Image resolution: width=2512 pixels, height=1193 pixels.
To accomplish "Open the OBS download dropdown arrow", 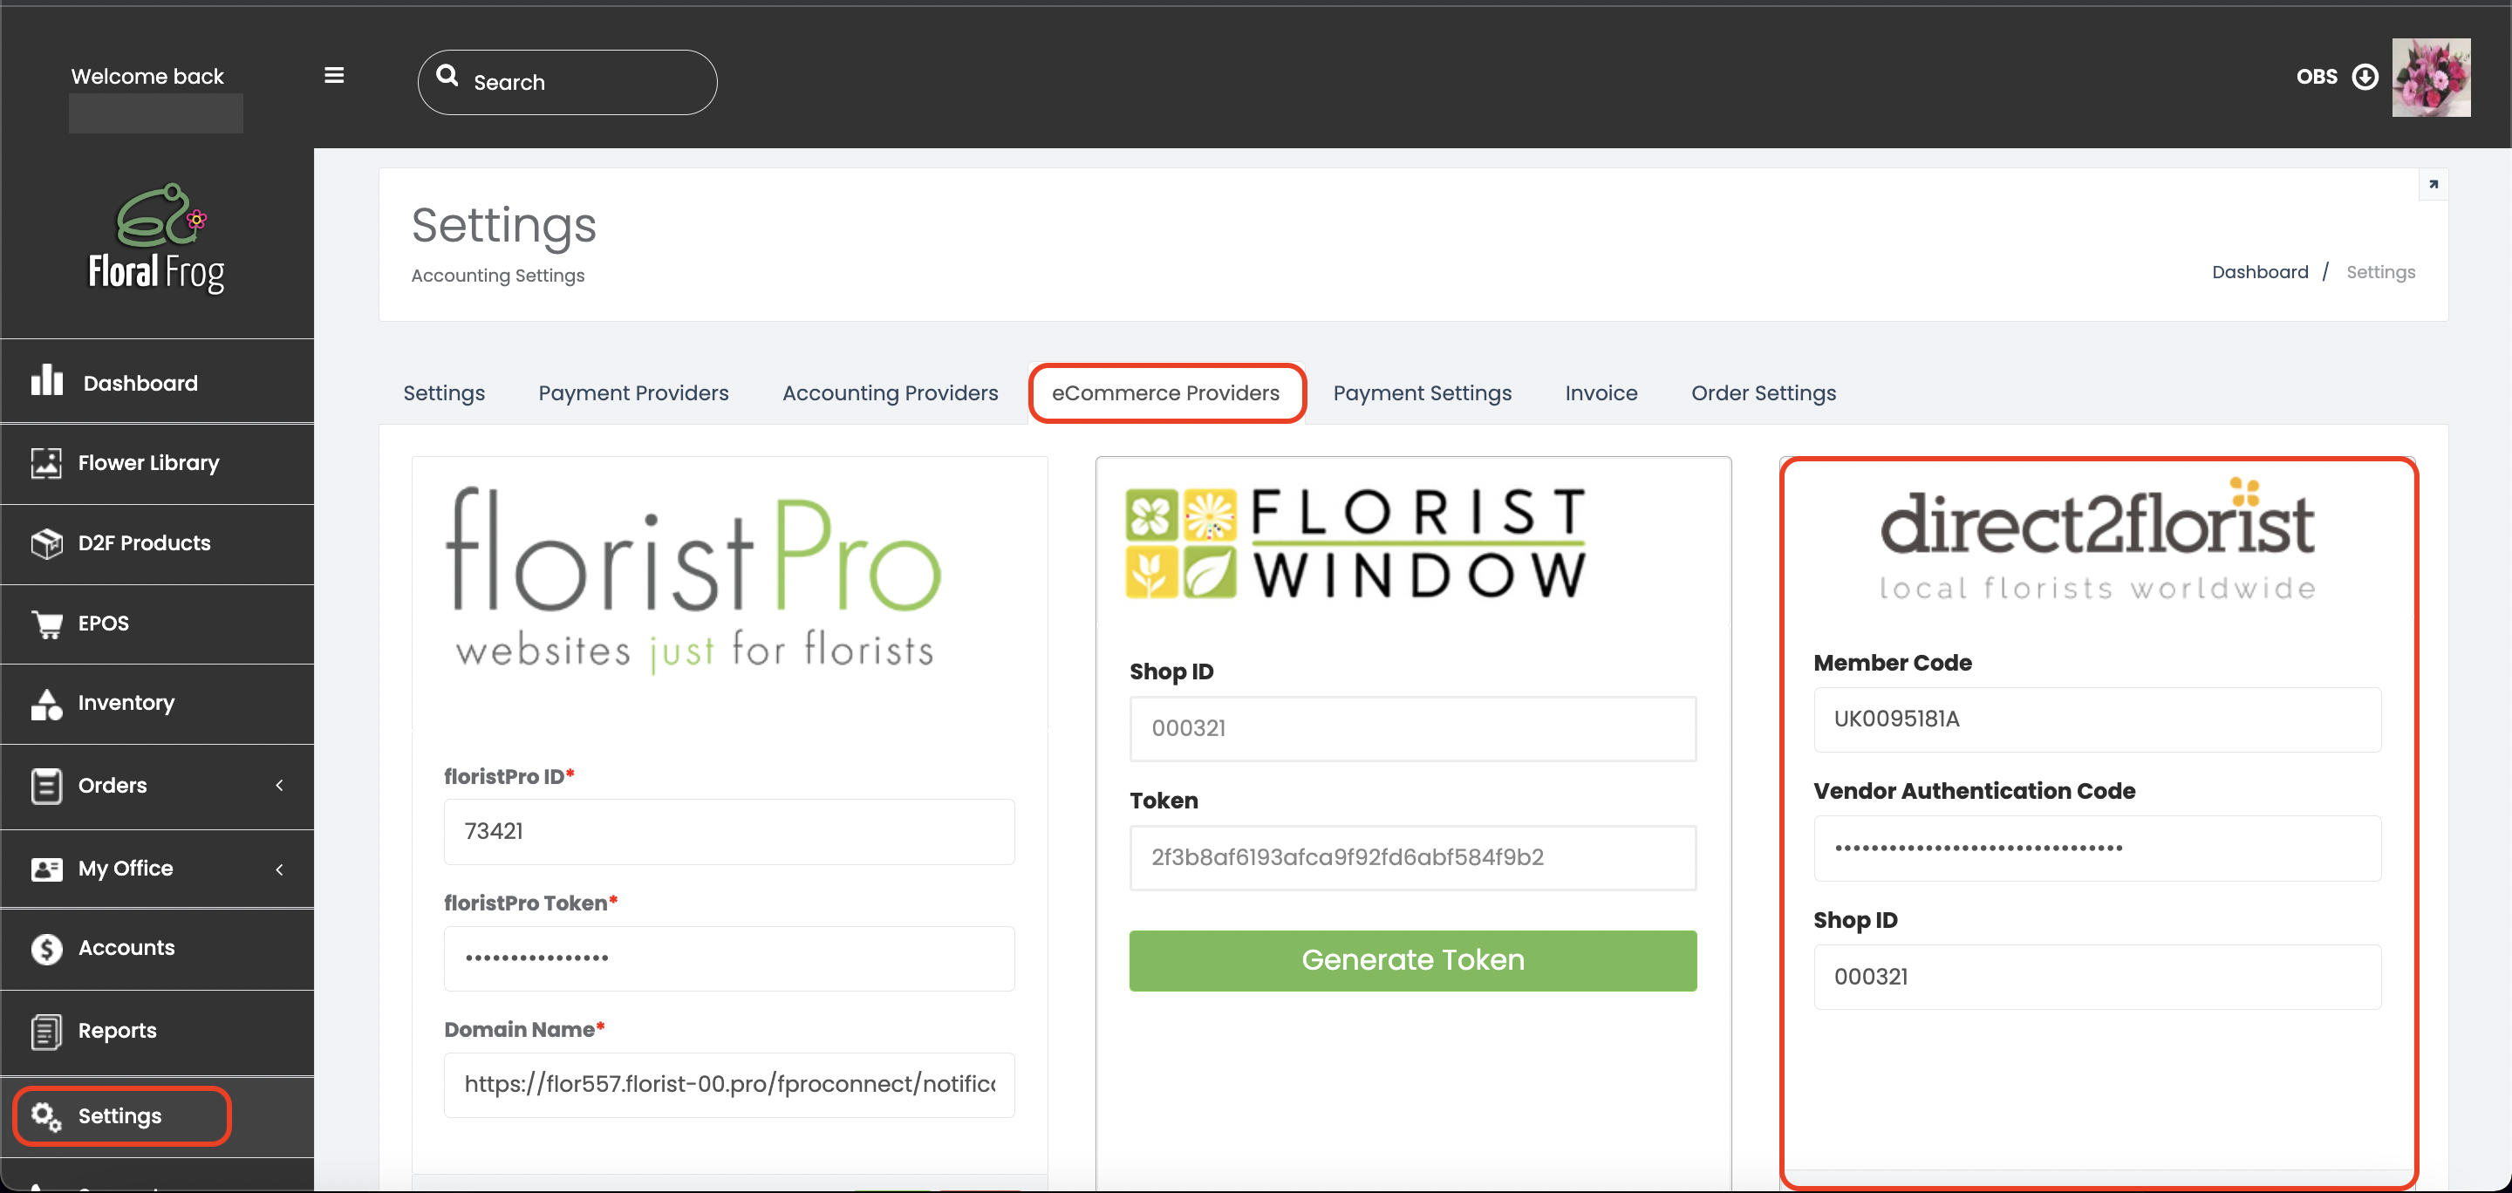I will [x=2365, y=77].
